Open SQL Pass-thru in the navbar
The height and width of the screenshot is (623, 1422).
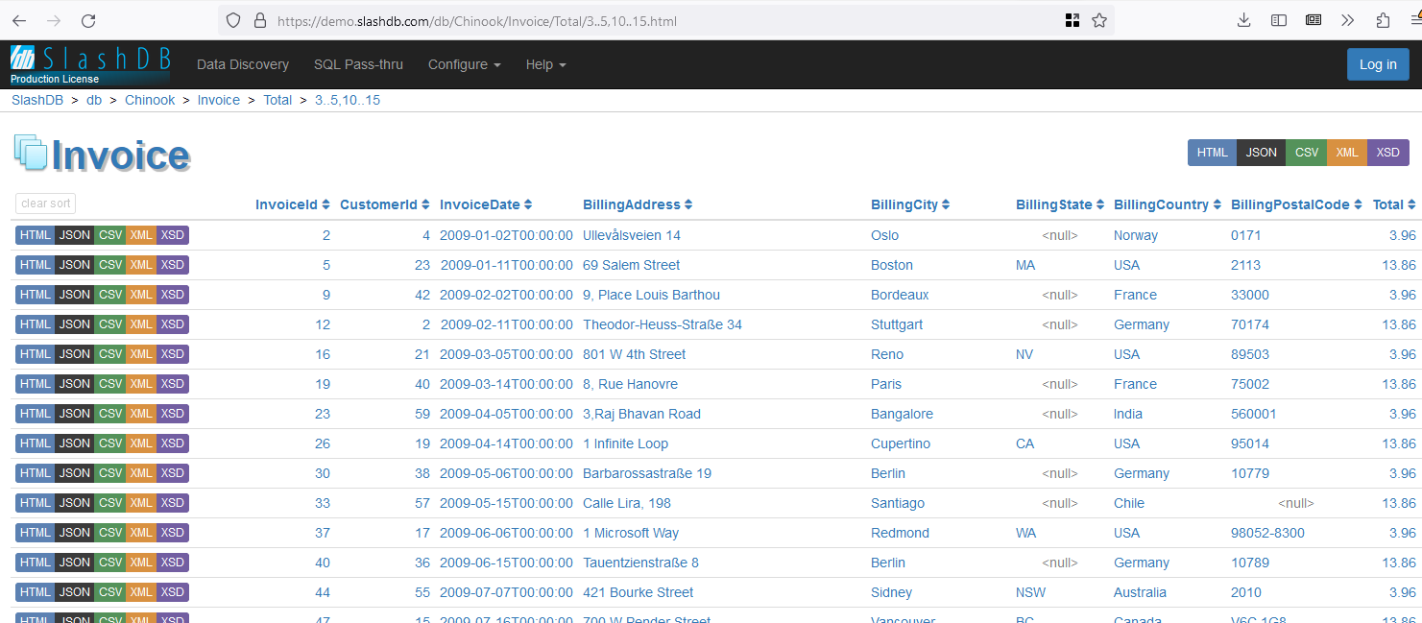pos(358,64)
